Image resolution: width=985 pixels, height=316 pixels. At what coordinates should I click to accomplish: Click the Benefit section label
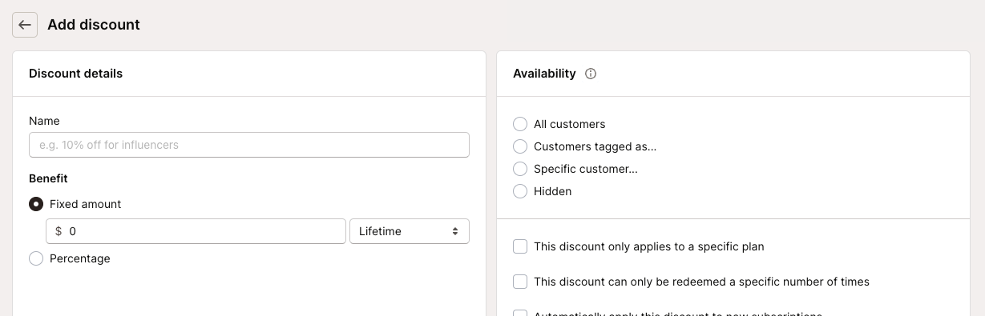point(48,178)
